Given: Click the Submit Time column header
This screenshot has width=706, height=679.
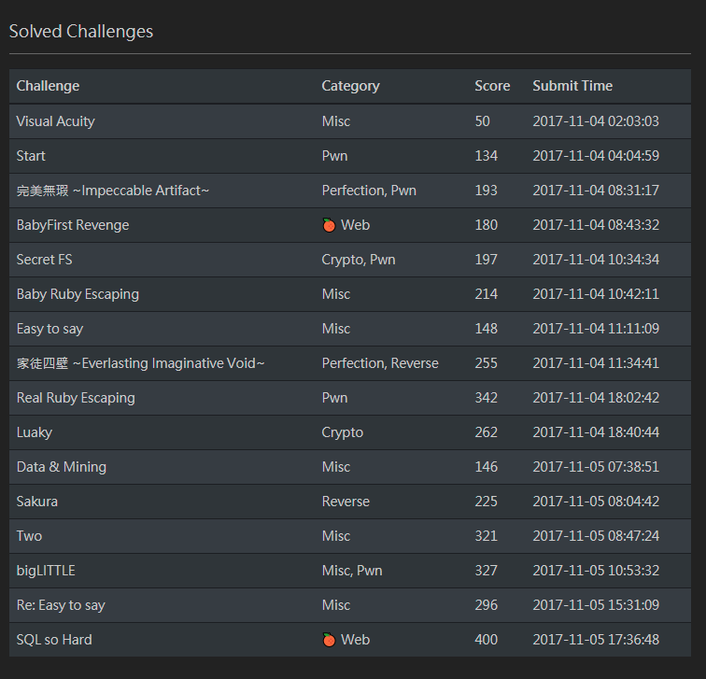Looking at the screenshot, I should click(x=572, y=86).
